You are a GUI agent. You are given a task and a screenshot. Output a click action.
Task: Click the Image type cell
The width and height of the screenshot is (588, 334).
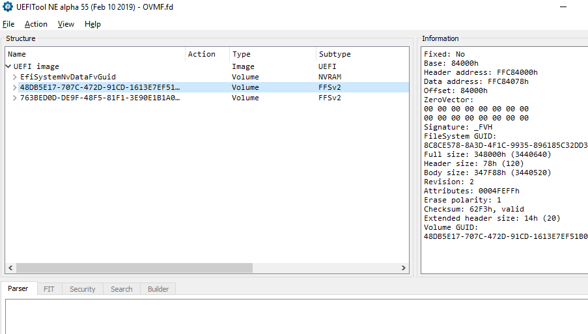tap(243, 66)
